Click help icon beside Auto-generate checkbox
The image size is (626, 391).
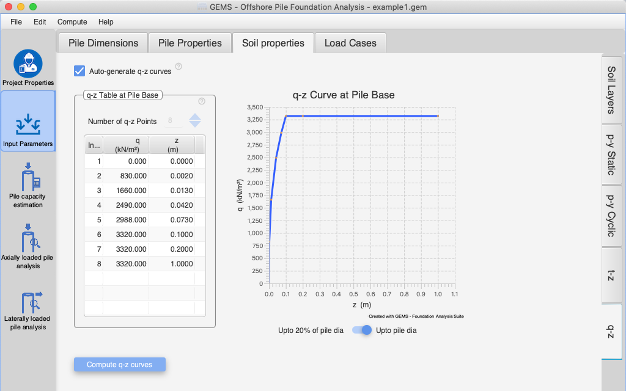[179, 67]
